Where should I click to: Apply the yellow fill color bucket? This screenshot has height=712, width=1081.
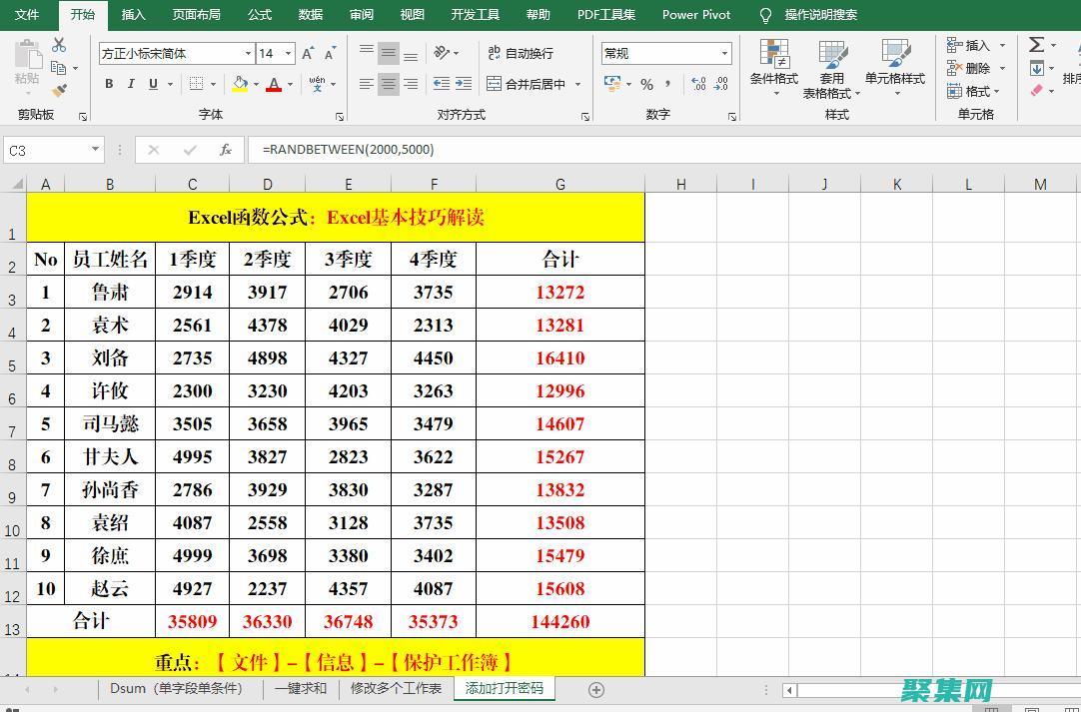pyautogui.click(x=240, y=84)
